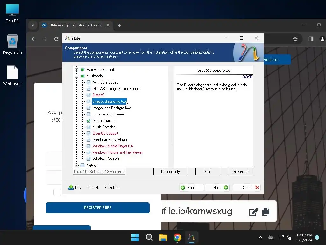The image size is (326, 245).
Task: Open the Selection menu
Action: click(112, 188)
